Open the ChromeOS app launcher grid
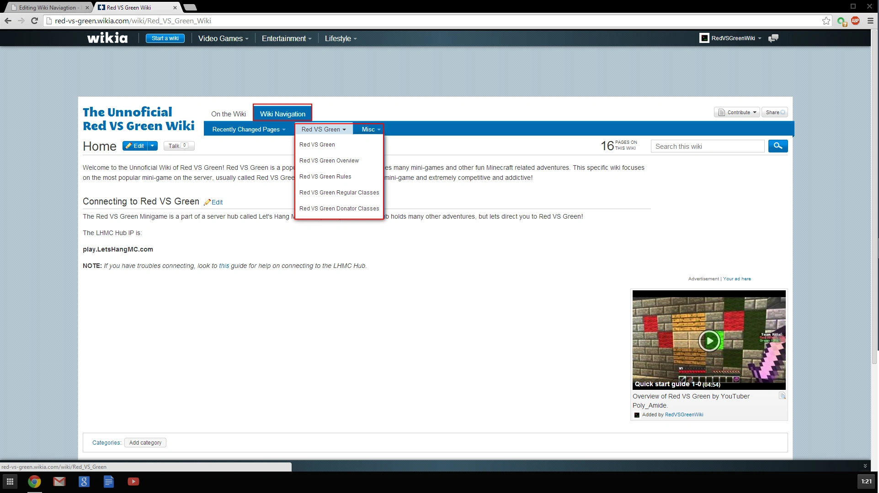The width and height of the screenshot is (879, 493). (x=10, y=482)
